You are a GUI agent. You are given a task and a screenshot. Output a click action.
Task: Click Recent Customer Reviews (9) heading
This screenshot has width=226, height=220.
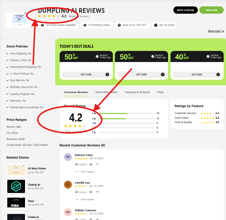click(x=82, y=145)
